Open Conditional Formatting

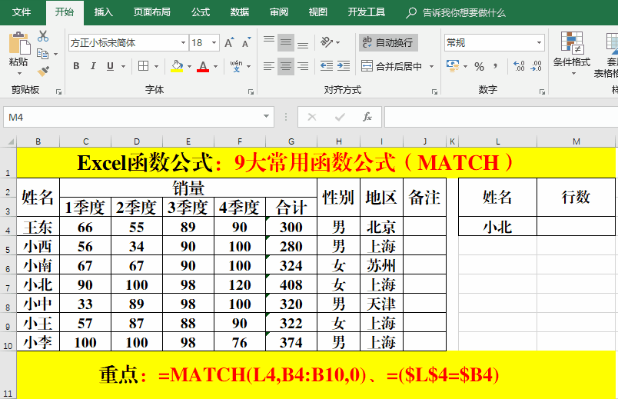click(x=571, y=52)
